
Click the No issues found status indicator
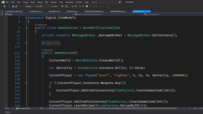23,108
